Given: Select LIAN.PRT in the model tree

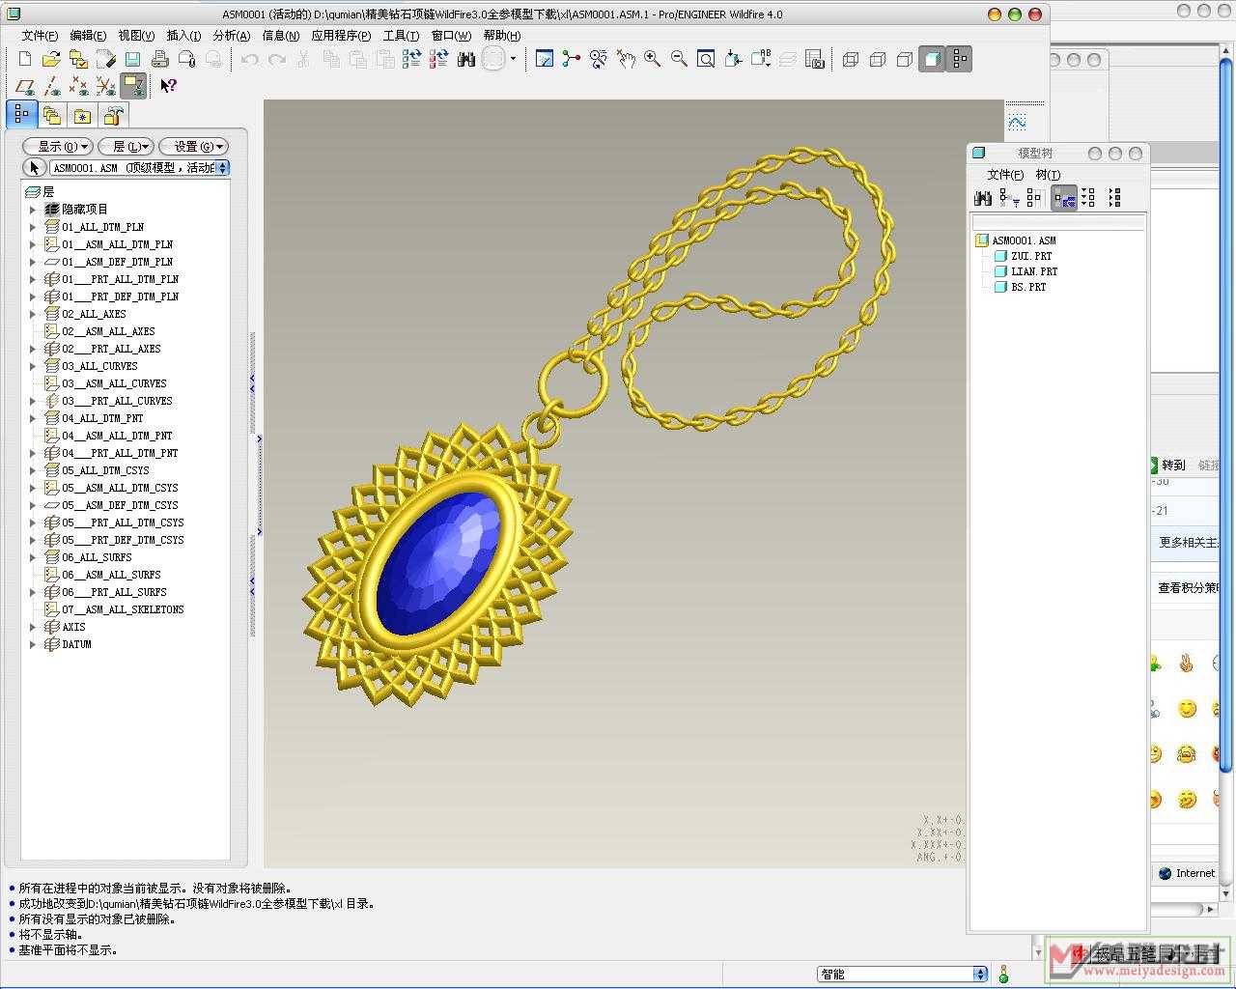Looking at the screenshot, I should click(x=1033, y=271).
